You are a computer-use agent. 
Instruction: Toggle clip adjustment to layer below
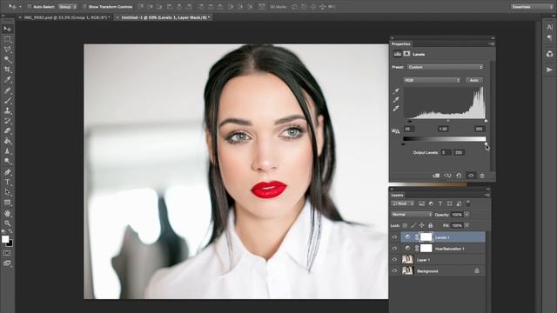436,176
